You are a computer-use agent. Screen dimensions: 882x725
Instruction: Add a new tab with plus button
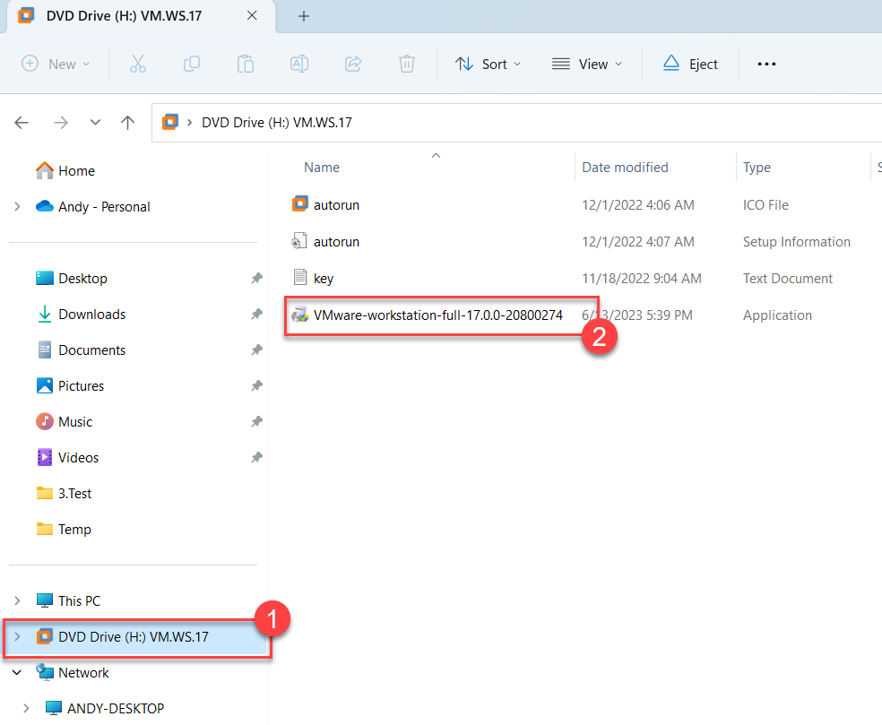click(304, 16)
